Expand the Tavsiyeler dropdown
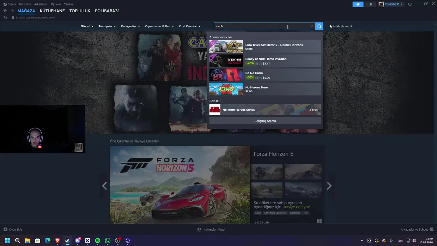 click(x=107, y=26)
